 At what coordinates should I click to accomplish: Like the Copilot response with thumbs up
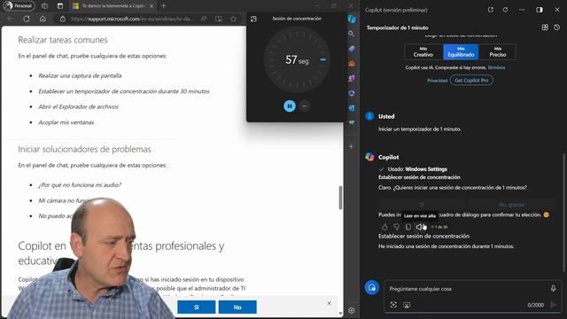384,227
